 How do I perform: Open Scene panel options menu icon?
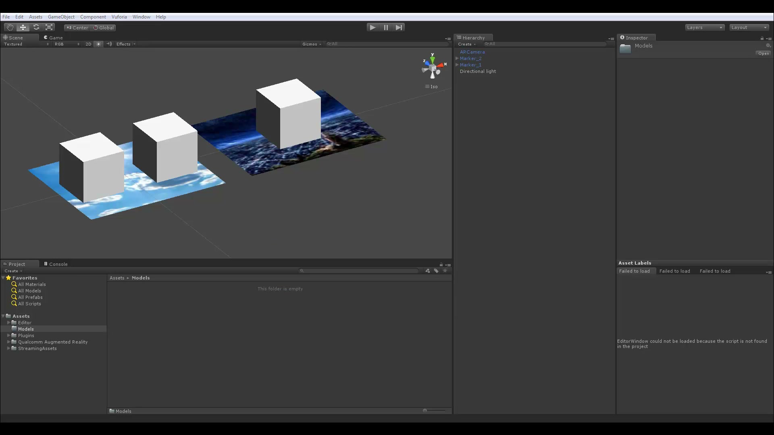coord(448,39)
